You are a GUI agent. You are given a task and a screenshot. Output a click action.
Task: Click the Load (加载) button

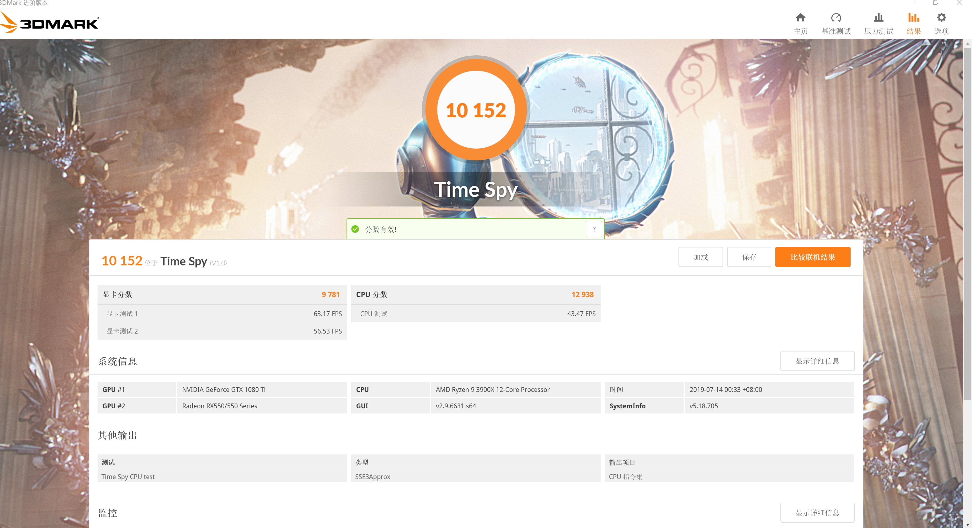(x=700, y=257)
